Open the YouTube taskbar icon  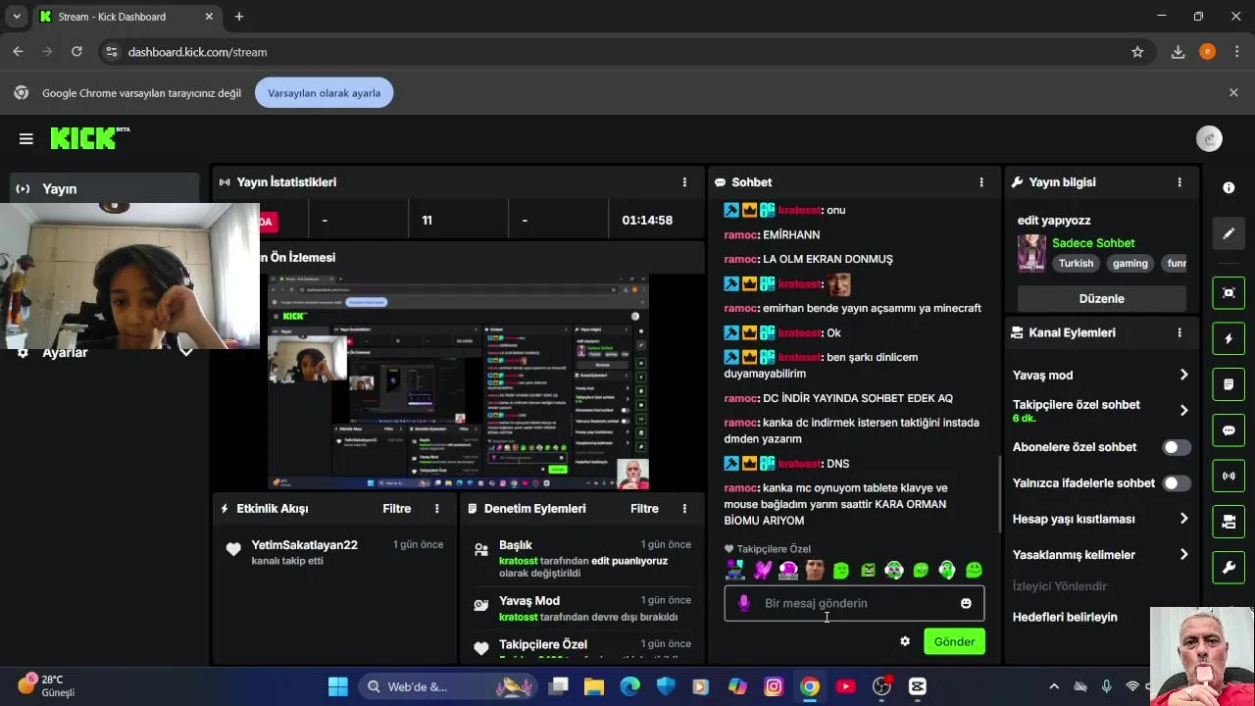pyautogui.click(x=845, y=686)
